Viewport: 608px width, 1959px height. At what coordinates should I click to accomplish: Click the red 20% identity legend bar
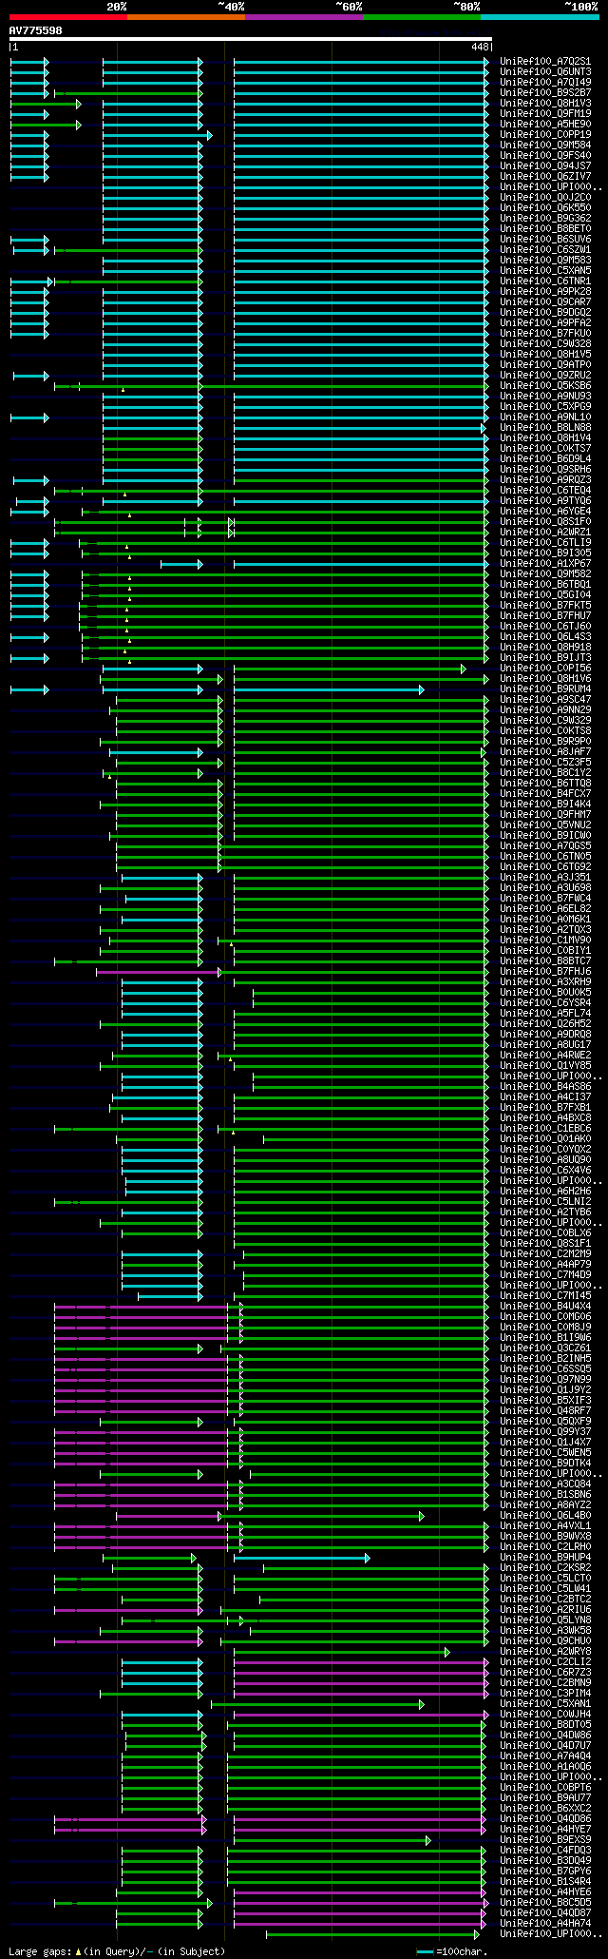point(68,17)
